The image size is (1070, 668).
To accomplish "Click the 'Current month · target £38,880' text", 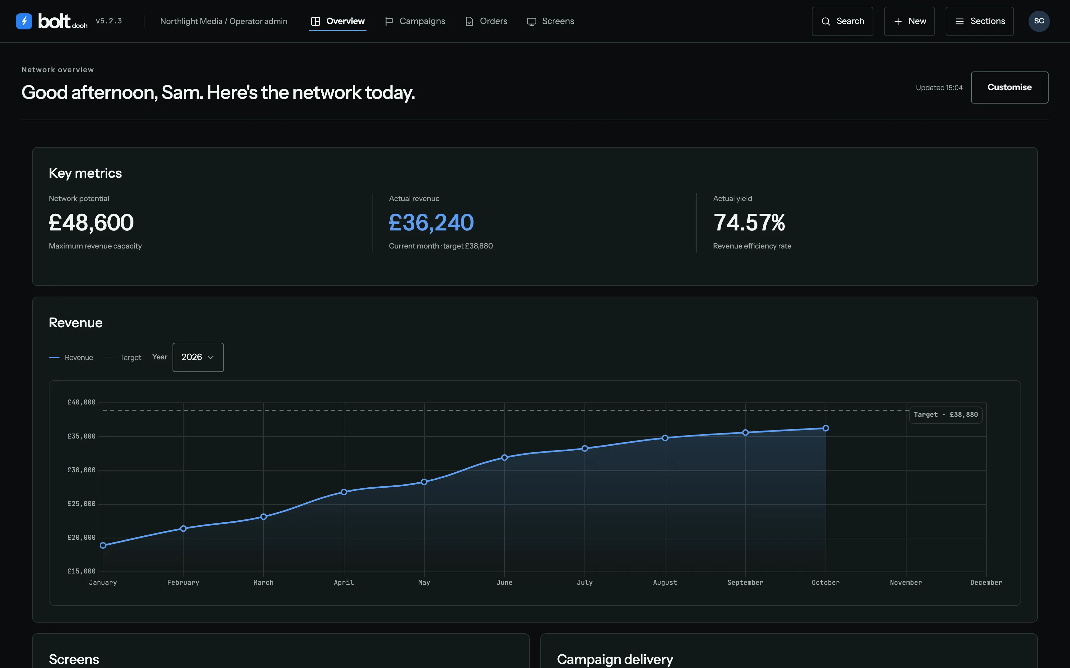I will tap(441, 246).
